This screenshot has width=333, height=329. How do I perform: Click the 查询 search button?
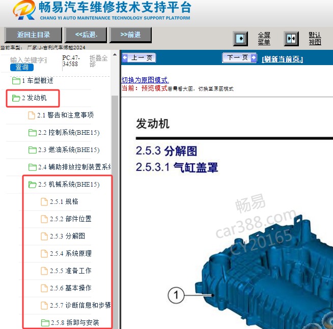pos(22,67)
